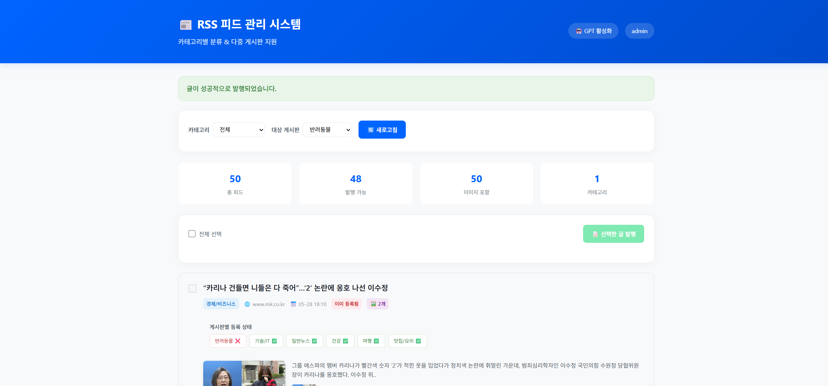Click the 선택한 글 발행 button
Image resolution: width=828 pixels, height=386 pixels.
[614, 234]
